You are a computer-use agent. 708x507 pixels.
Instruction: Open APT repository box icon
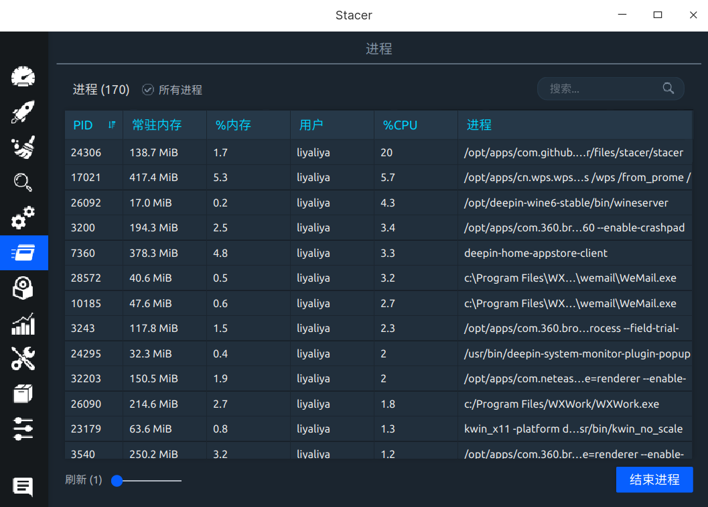pos(23,394)
